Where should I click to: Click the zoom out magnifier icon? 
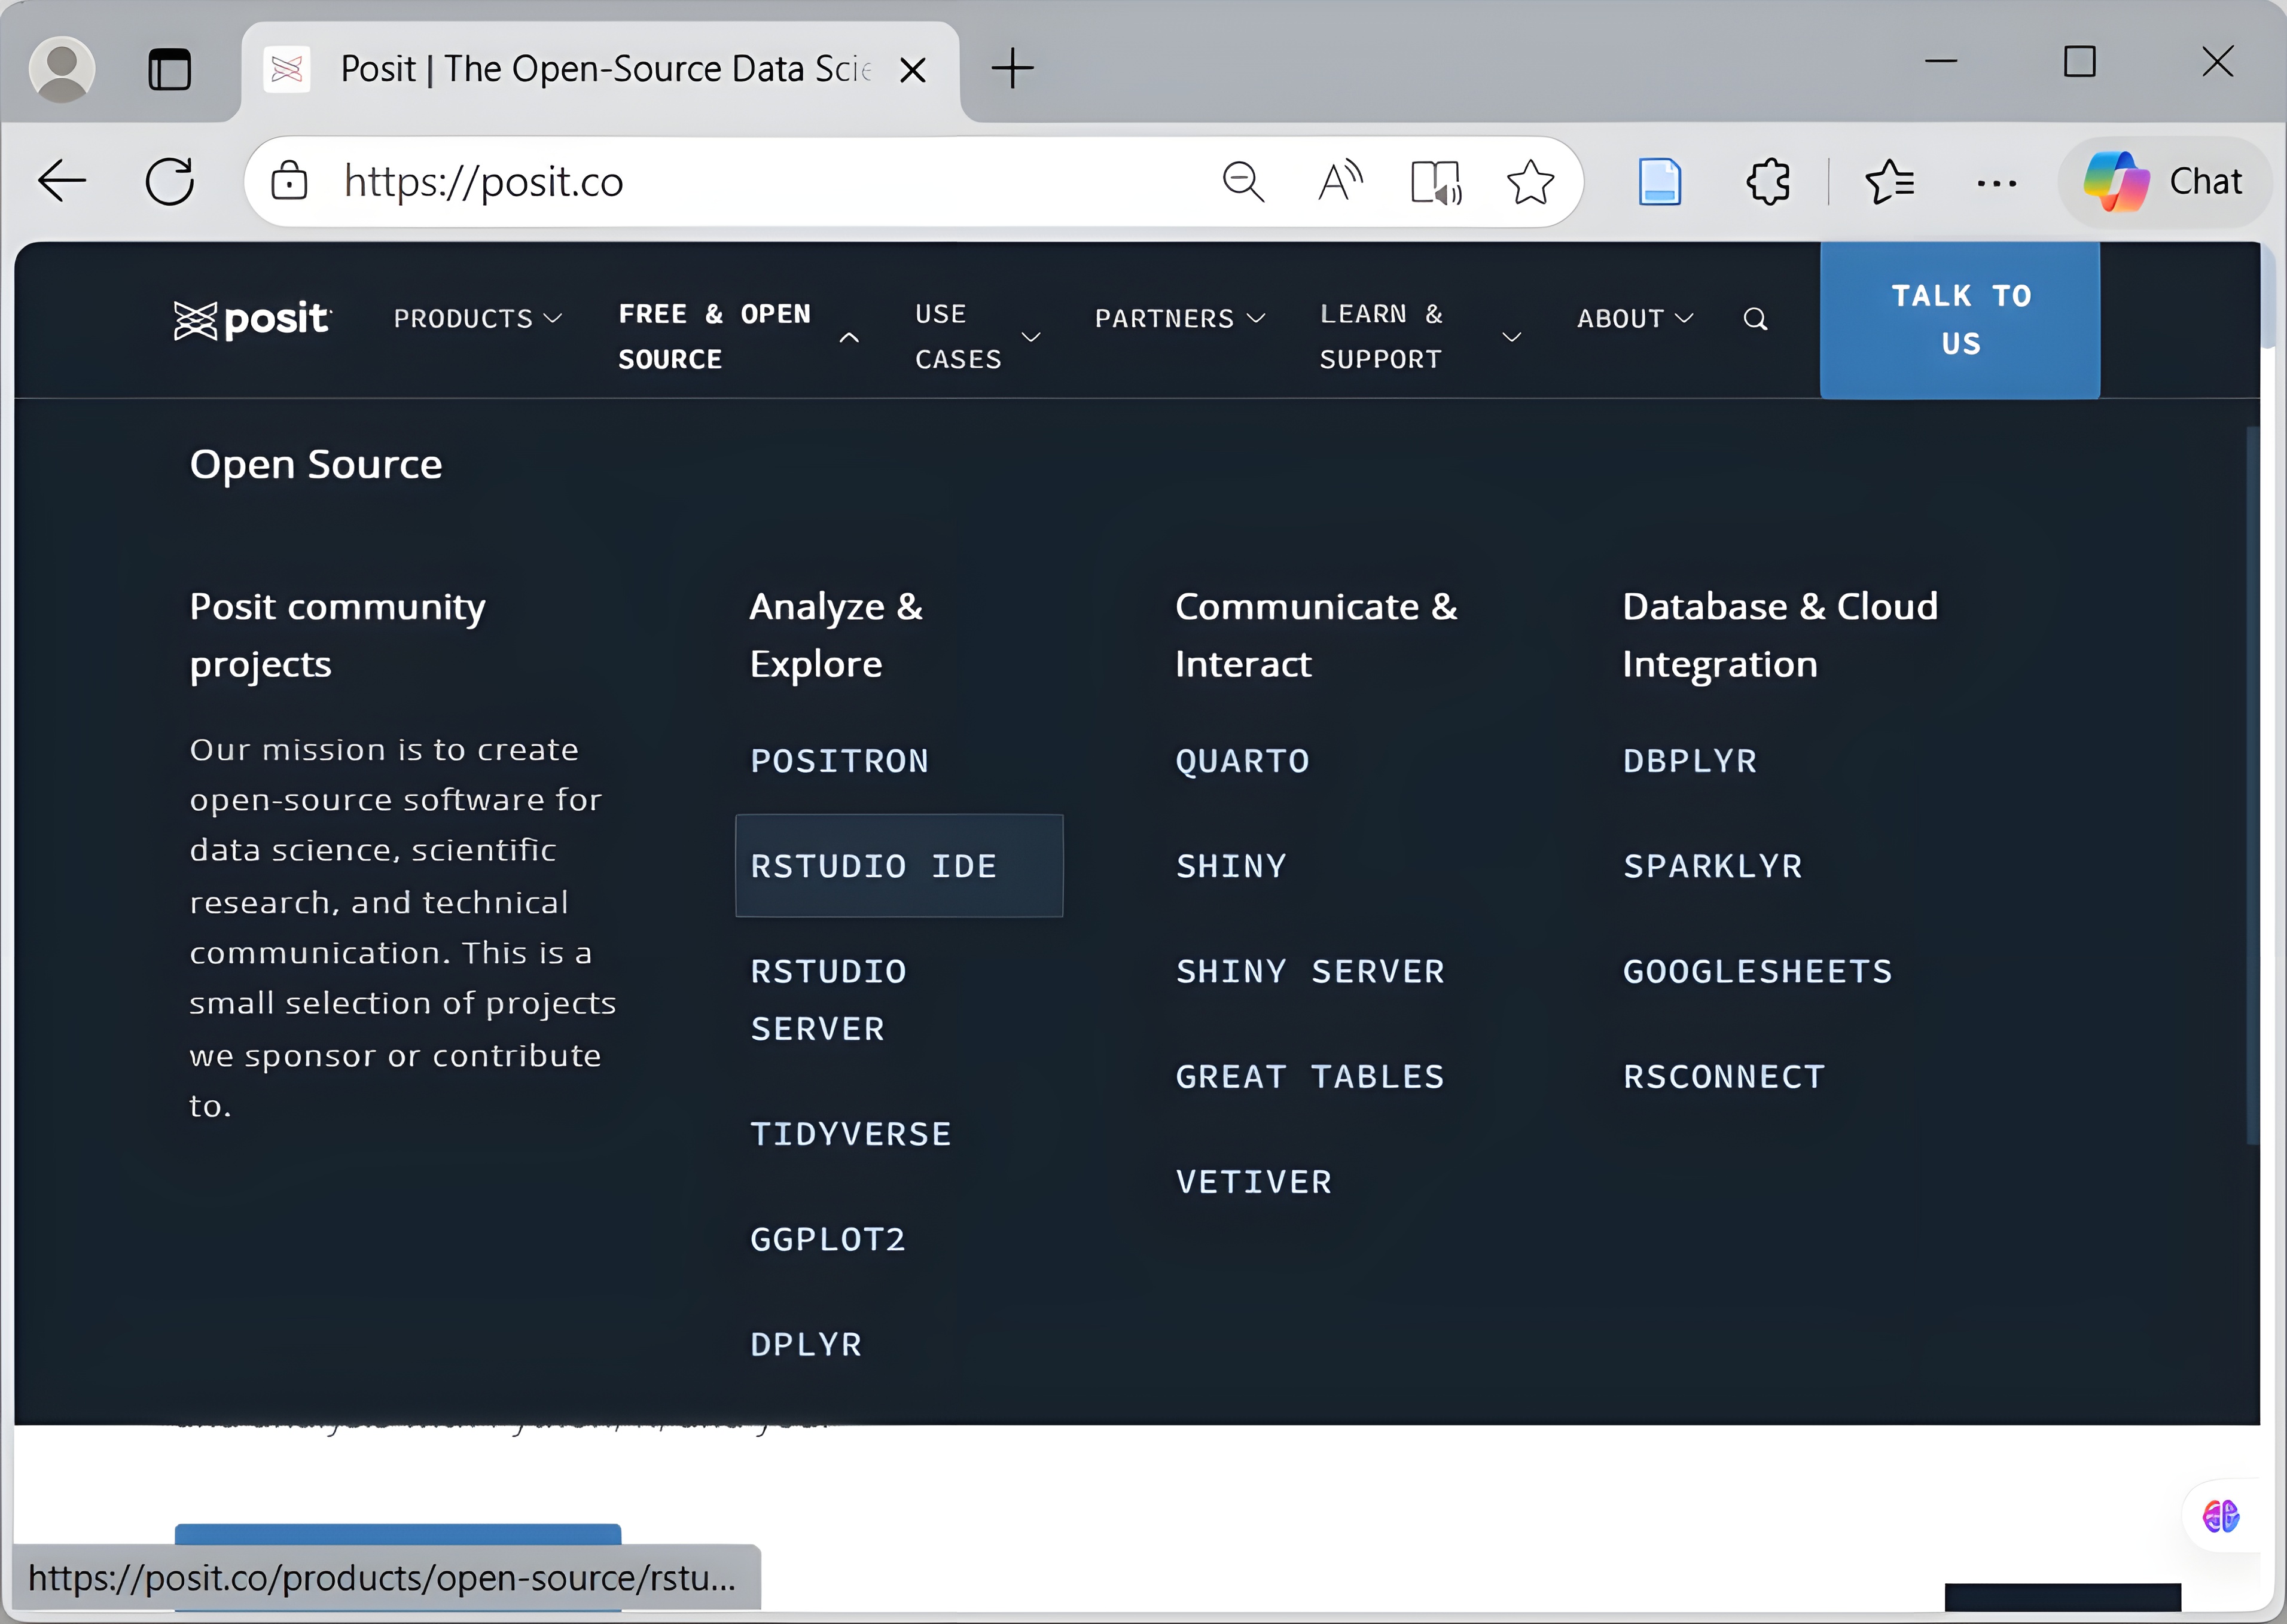1243,182
